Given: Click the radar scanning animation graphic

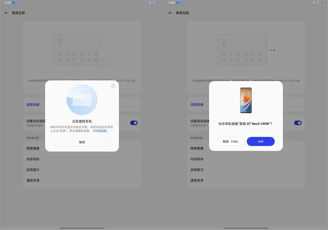Looking at the screenshot, I should tap(82, 99).
